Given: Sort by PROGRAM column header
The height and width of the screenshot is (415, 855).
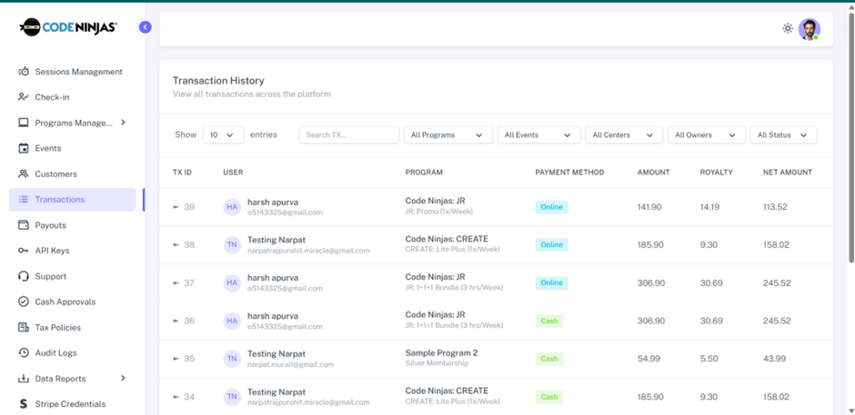Looking at the screenshot, I should (x=424, y=173).
